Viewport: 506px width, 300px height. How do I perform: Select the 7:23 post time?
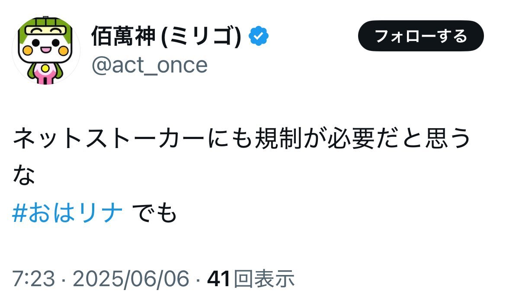pos(34,278)
